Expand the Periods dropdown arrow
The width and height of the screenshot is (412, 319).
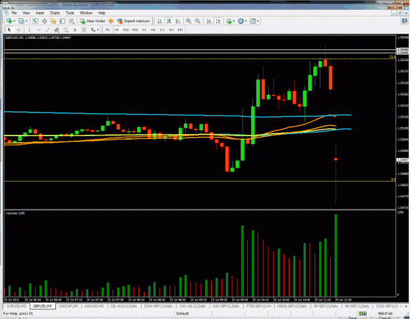coord(246,21)
